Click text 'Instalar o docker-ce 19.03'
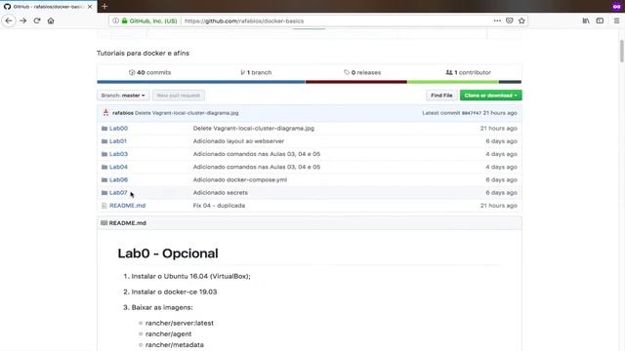This screenshot has height=351, width=625. tap(174, 292)
